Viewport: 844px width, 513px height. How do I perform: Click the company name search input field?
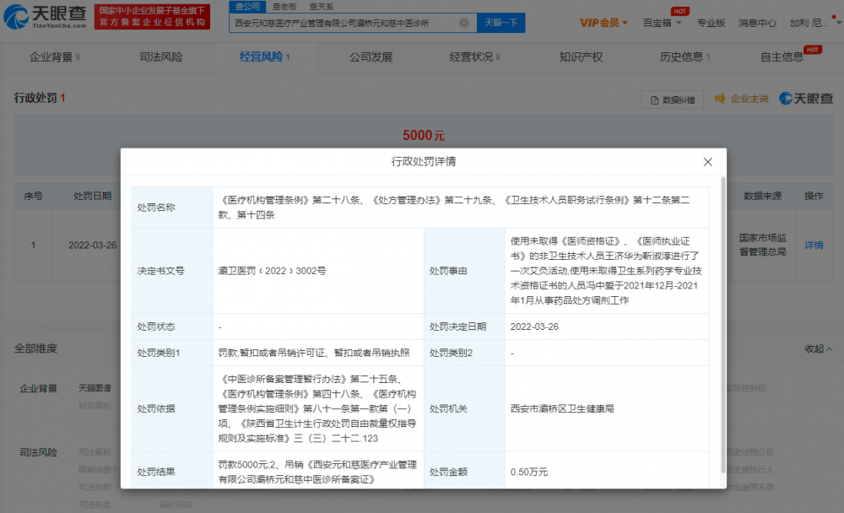click(x=346, y=23)
